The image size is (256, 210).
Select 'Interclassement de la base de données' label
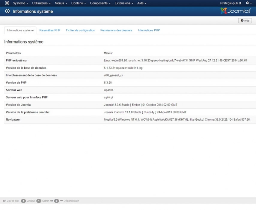click(x=31, y=75)
